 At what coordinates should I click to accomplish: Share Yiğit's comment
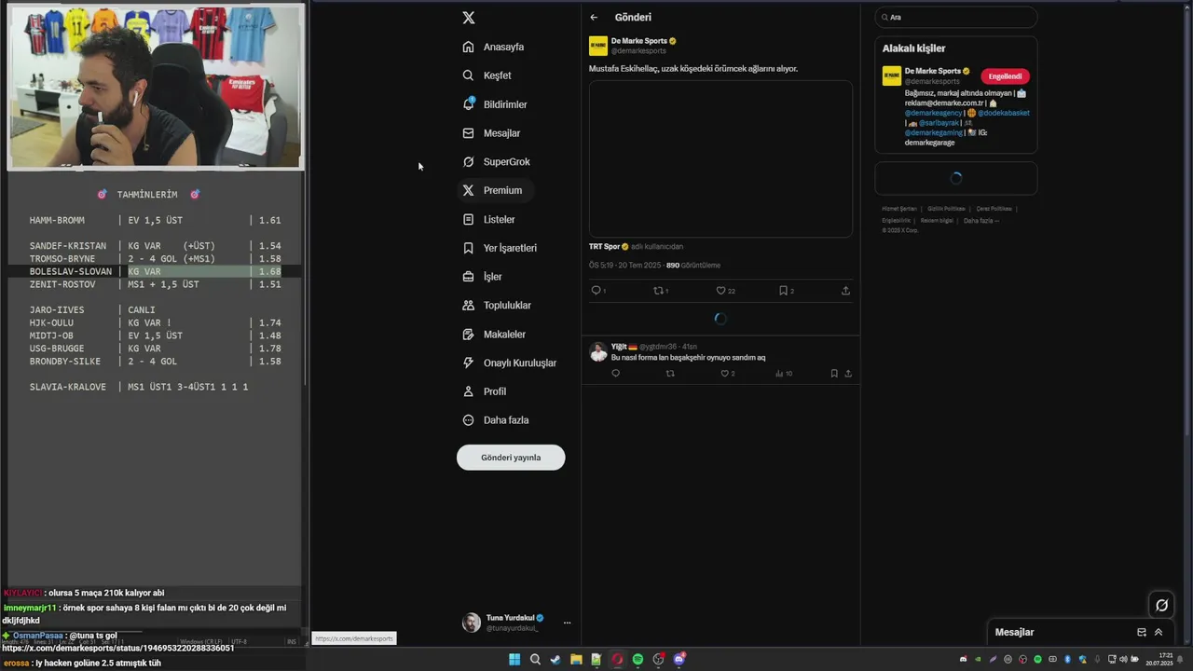coord(847,374)
